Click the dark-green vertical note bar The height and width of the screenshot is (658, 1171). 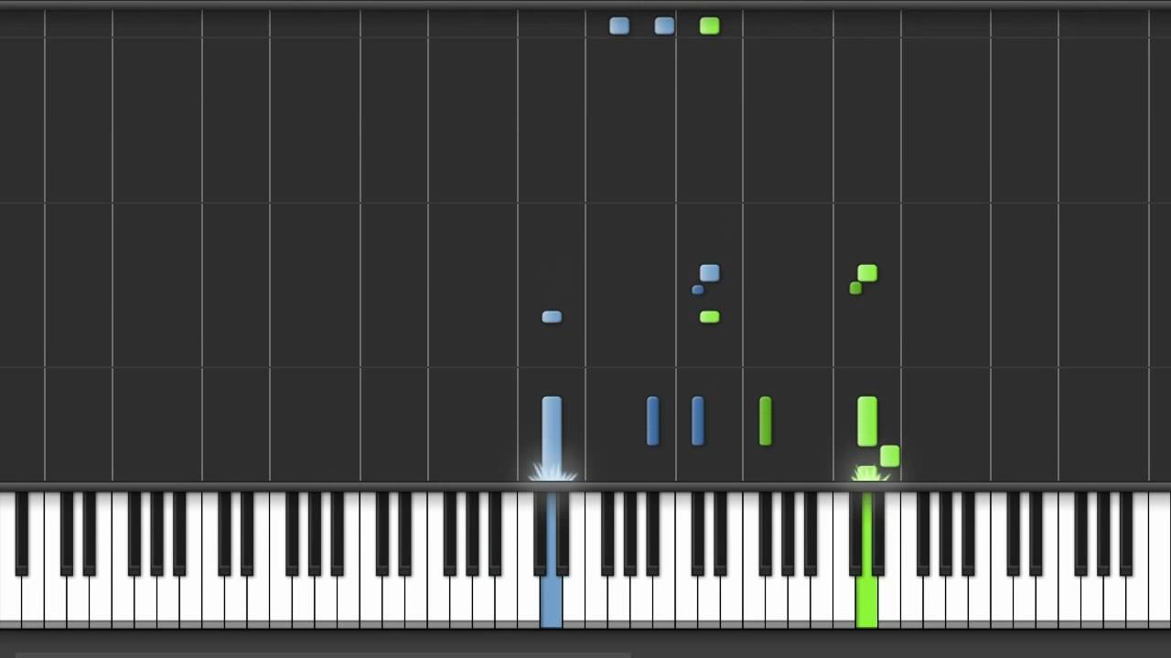click(x=765, y=420)
